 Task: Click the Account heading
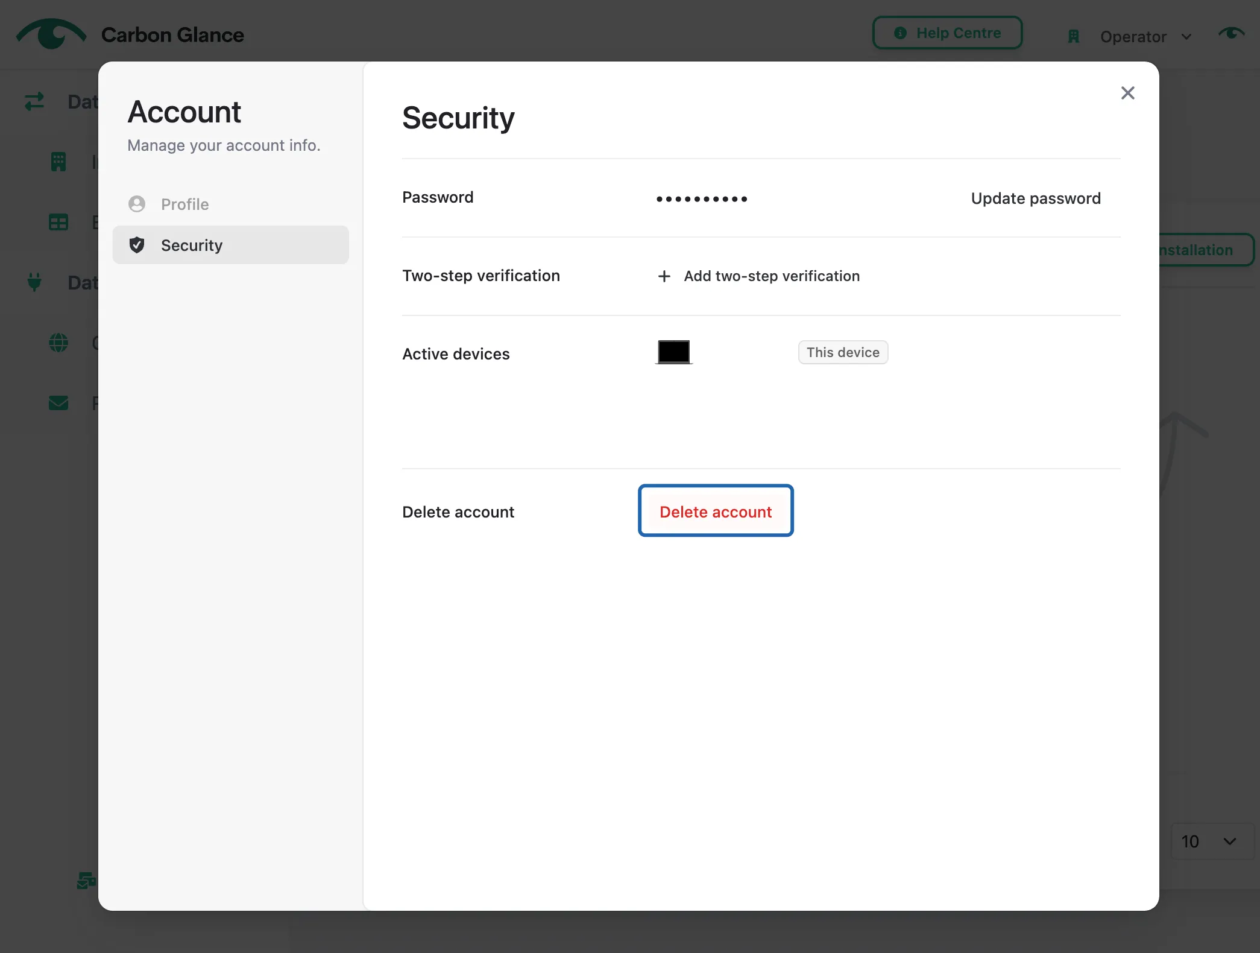184,112
